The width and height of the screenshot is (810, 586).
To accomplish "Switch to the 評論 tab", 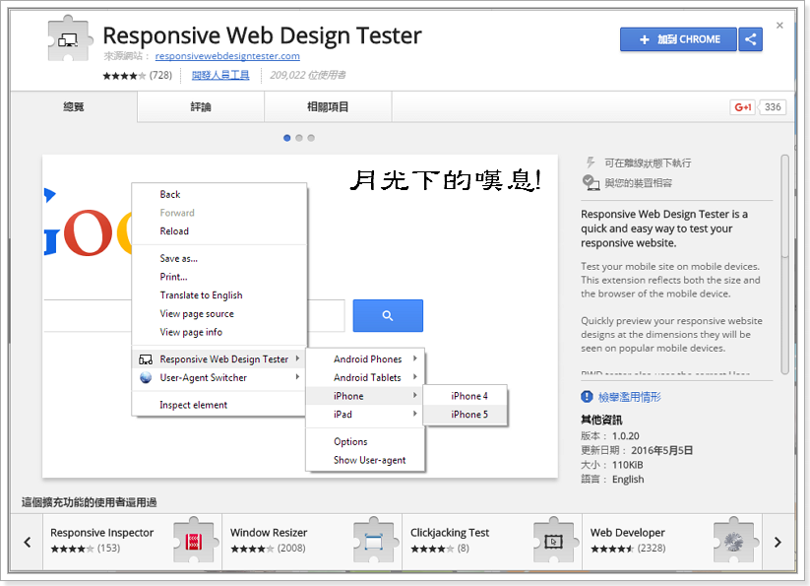I will point(201,106).
